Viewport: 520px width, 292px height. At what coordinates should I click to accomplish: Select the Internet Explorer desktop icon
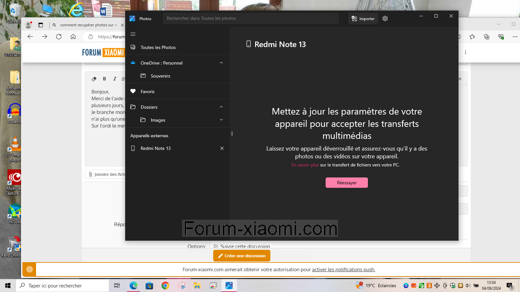(x=76, y=10)
